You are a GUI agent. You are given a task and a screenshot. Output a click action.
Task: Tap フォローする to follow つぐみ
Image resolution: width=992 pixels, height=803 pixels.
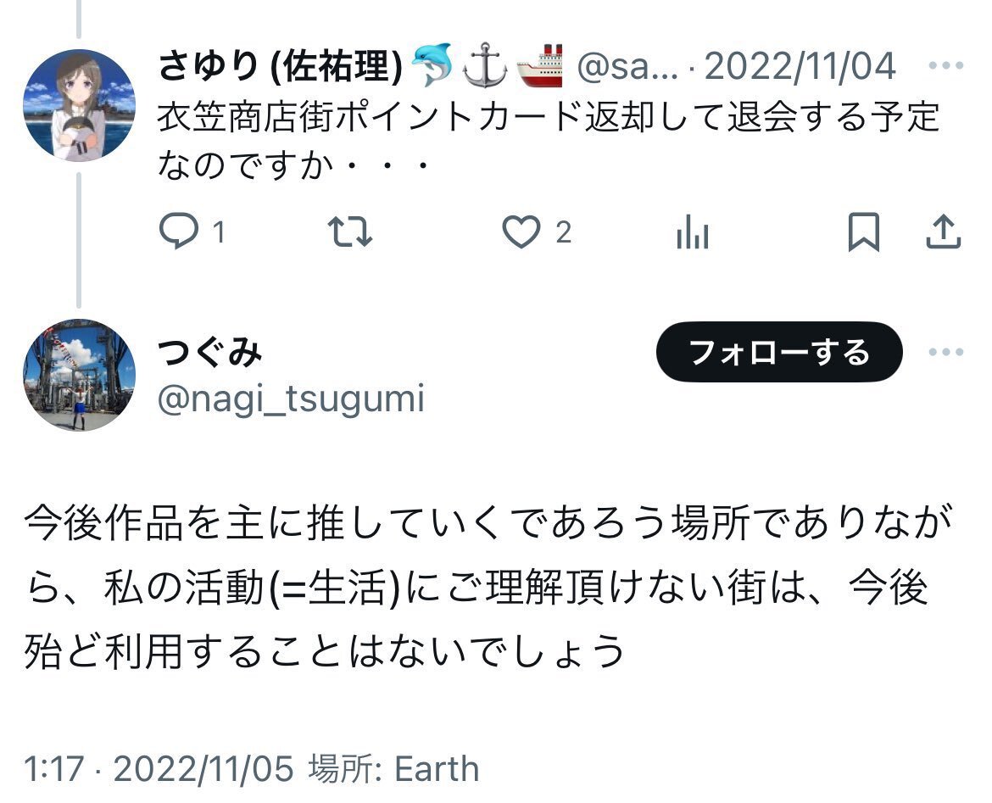779,352
